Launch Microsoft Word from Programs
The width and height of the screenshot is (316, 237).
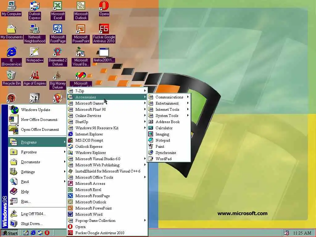click(x=107, y=214)
